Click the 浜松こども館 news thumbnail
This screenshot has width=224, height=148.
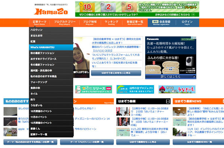[180, 111]
